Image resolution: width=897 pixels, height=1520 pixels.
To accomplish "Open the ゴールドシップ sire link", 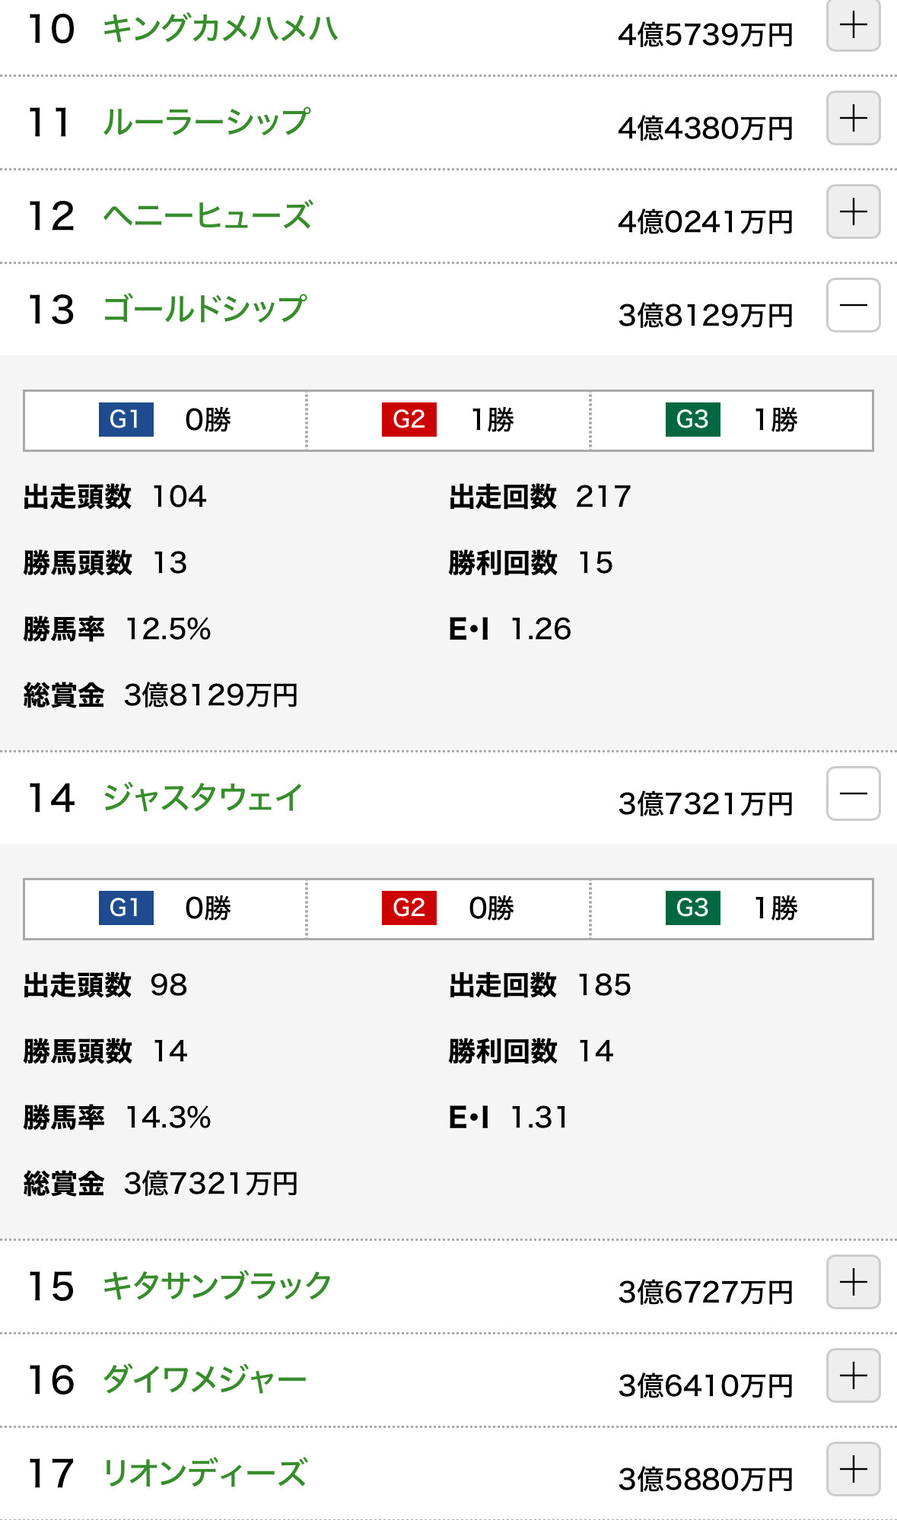I will pyautogui.click(x=204, y=310).
